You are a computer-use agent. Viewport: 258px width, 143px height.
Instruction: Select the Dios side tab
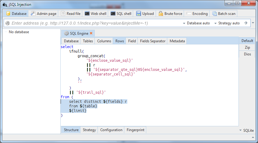(x=247, y=54)
